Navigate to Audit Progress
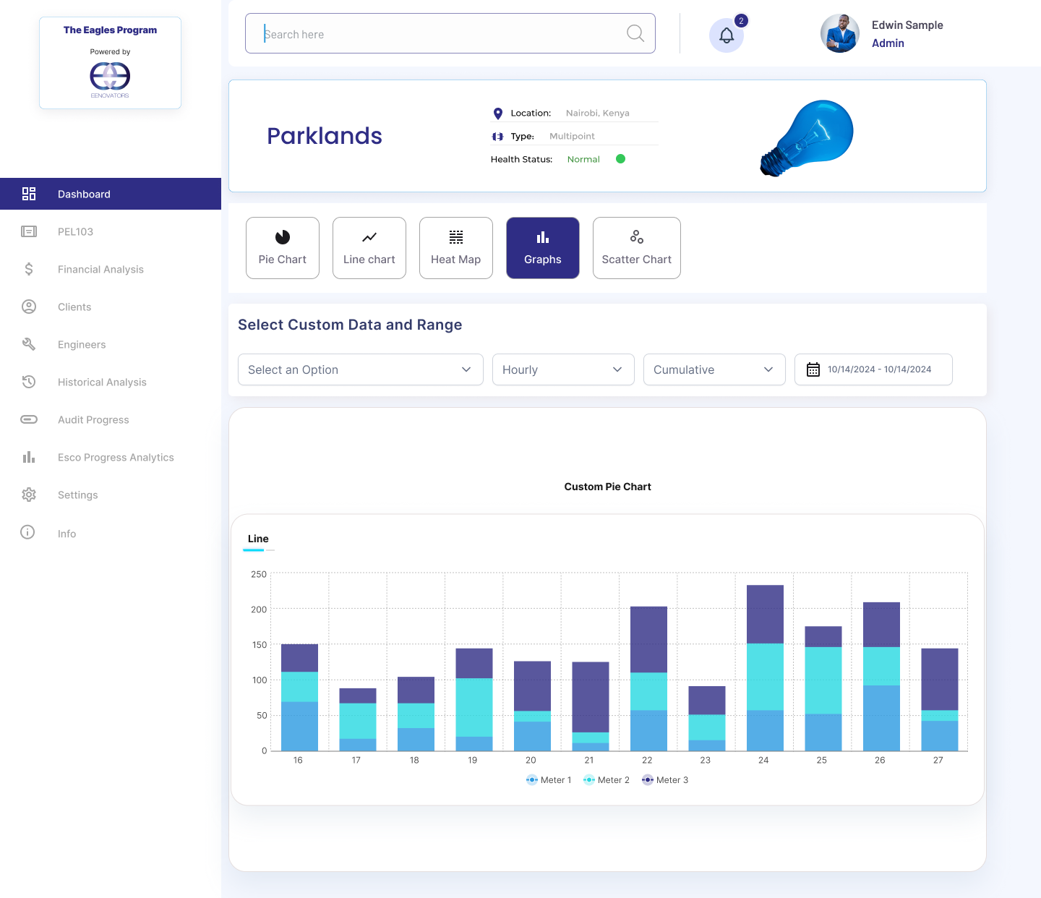This screenshot has width=1041, height=898. (x=93, y=419)
